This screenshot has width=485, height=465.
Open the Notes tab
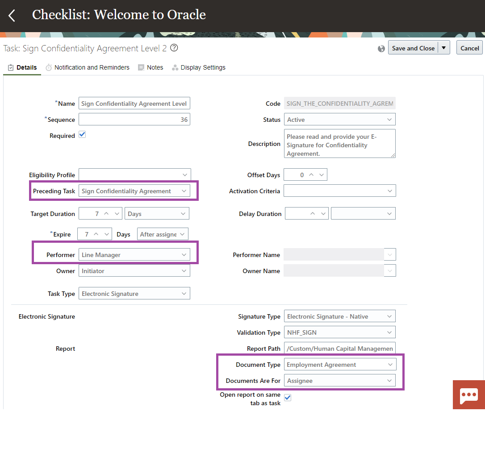151,67
